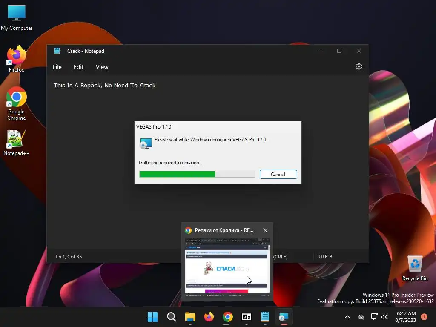
Task: Click the Notepad icon in the title bar
Action: pos(57,51)
